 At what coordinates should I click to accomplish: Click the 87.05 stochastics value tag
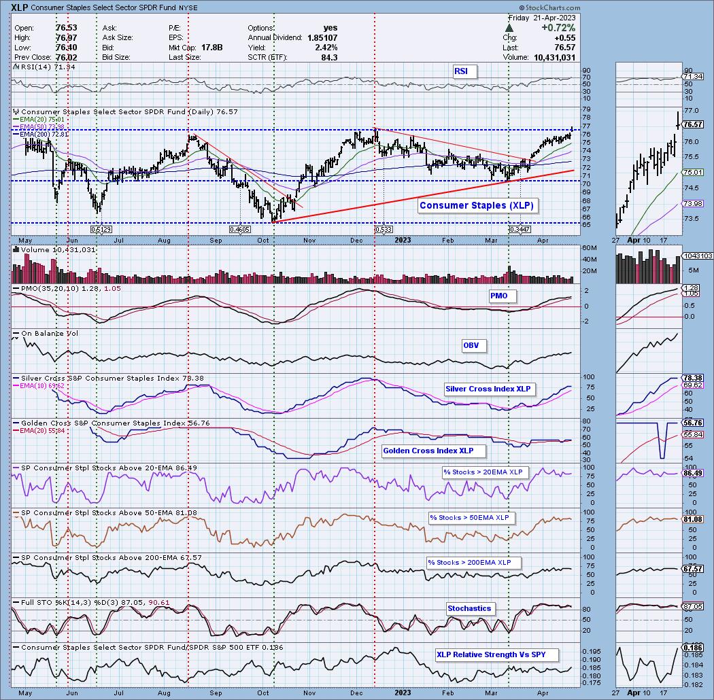[693, 607]
